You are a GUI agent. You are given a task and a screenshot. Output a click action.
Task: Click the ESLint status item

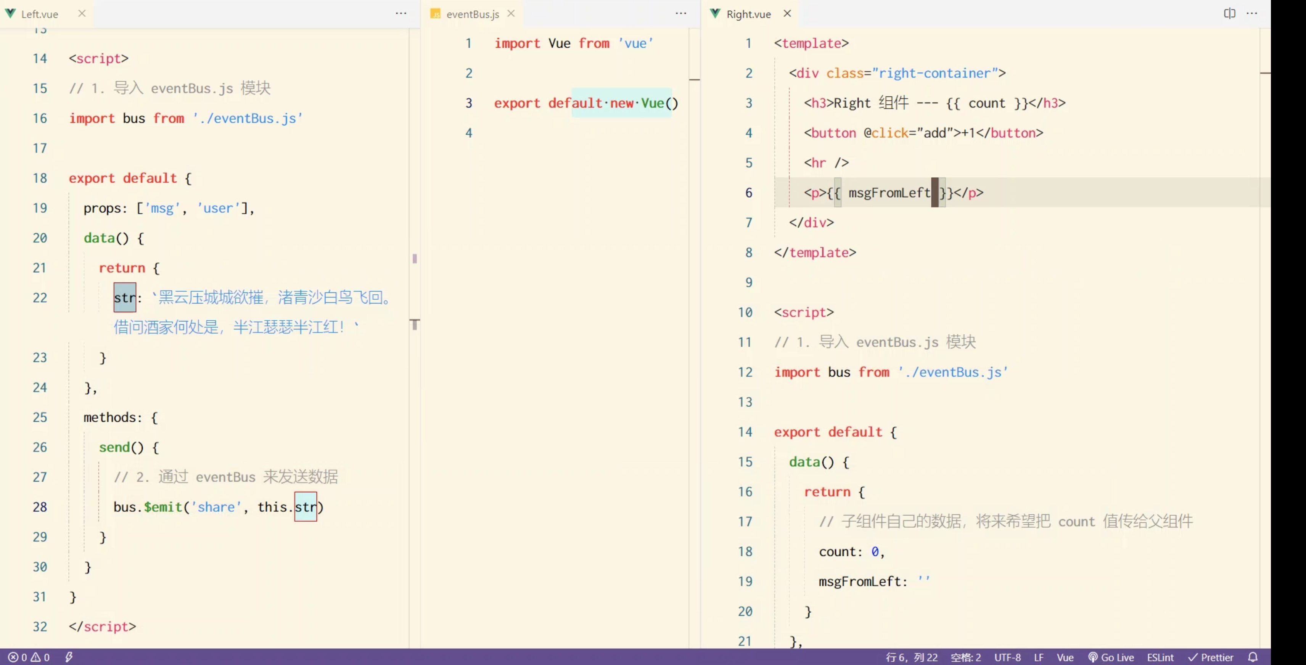(x=1160, y=657)
